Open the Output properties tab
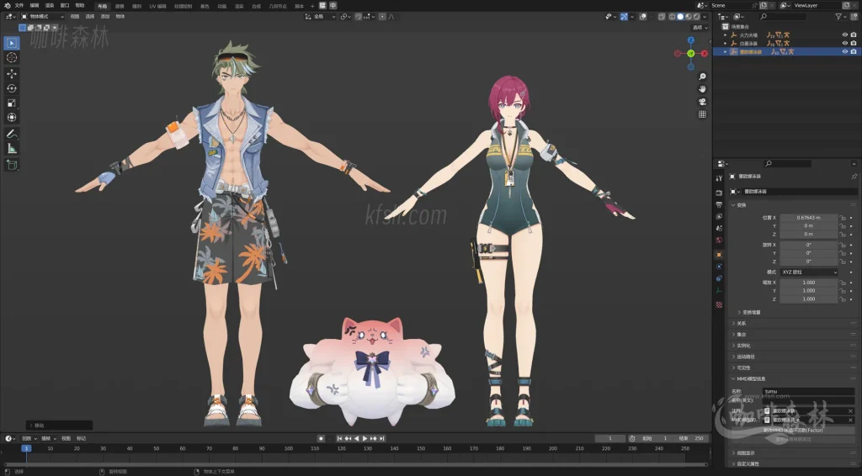The image size is (862, 476). coord(719,205)
